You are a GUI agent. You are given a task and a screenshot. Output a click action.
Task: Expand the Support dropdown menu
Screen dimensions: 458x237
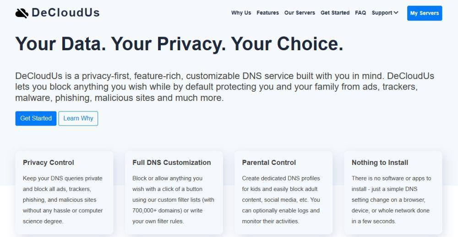(385, 13)
